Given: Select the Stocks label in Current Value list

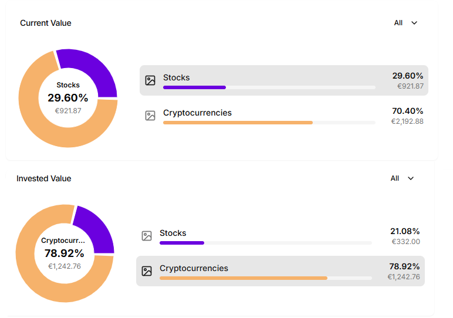Looking at the screenshot, I should click(x=176, y=77).
